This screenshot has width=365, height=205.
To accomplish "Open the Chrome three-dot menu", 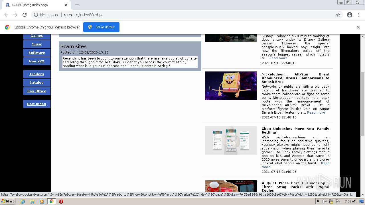I will [x=359, y=15].
